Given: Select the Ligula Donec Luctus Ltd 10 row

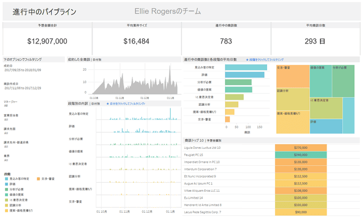Looking at the screenshot, I should (271, 148).
